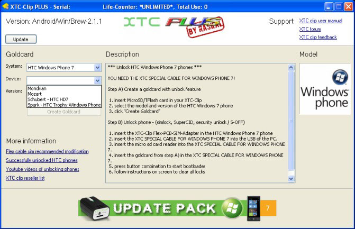Click the More information heading
Image resolution: width=355 pixels, height=229 pixels.
pos(31,141)
